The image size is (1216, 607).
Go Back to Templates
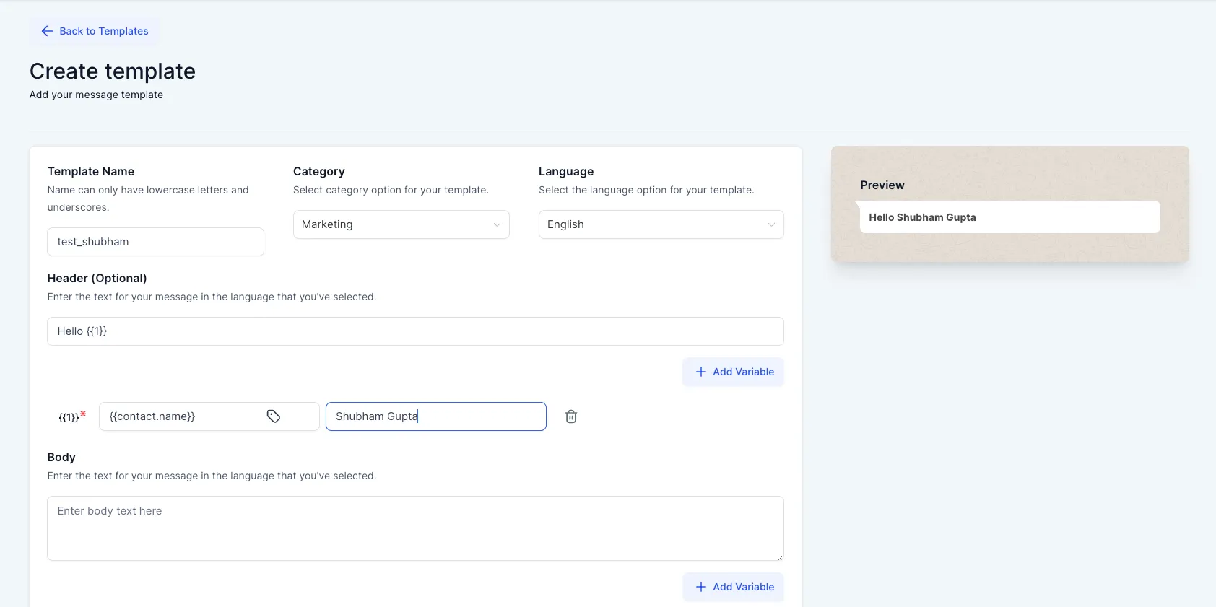(x=95, y=31)
